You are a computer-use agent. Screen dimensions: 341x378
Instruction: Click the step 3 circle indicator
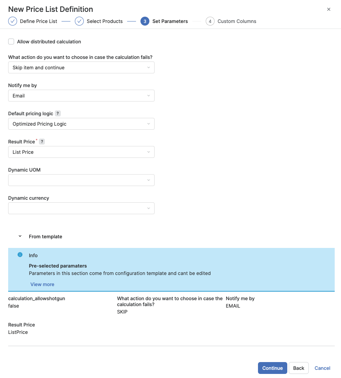(x=144, y=21)
